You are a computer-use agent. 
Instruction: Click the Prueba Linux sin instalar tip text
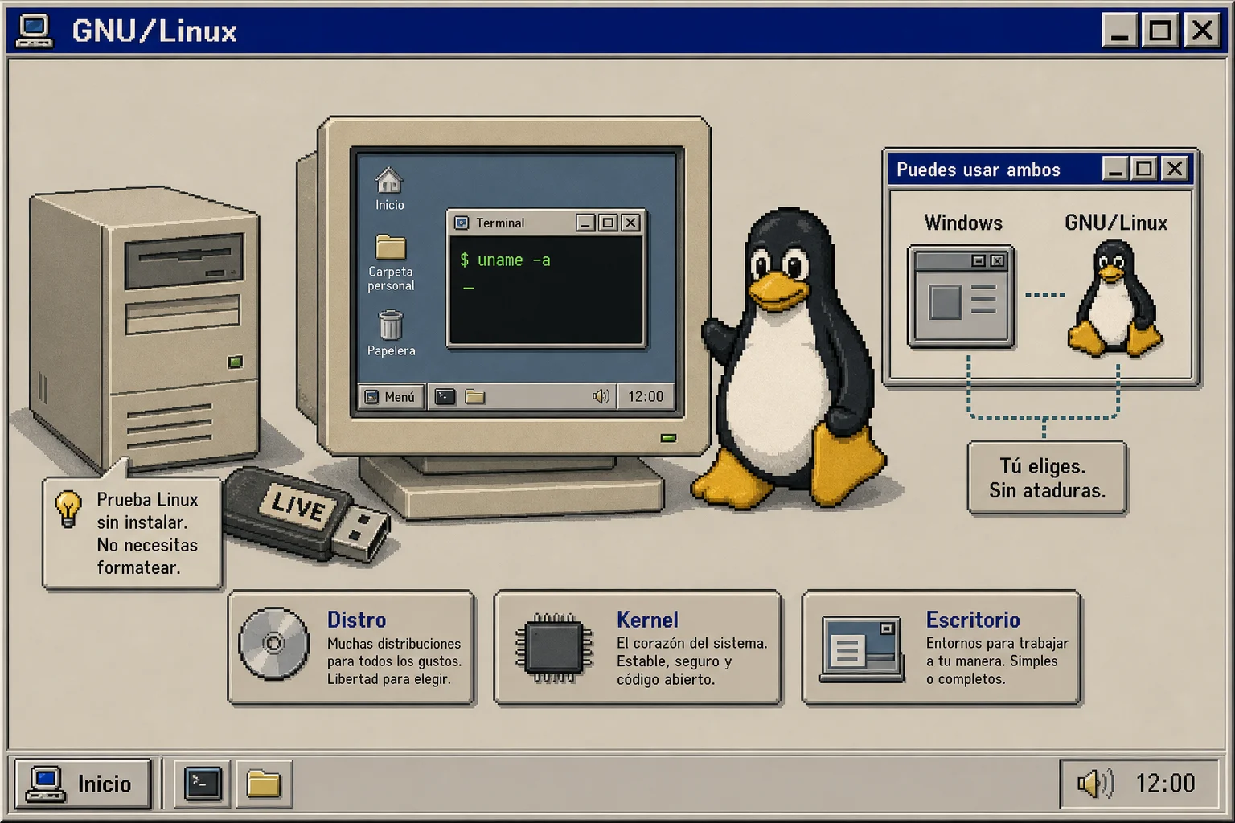click(x=147, y=533)
